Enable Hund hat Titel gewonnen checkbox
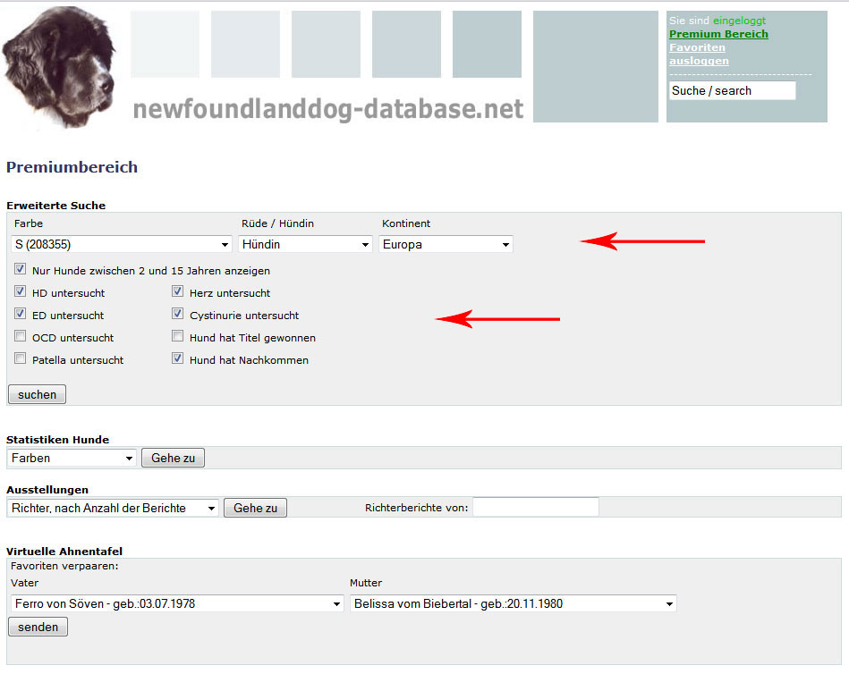The height and width of the screenshot is (674, 849). pyautogui.click(x=178, y=337)
